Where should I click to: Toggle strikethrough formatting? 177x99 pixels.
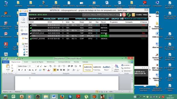(x=30, y=70)
